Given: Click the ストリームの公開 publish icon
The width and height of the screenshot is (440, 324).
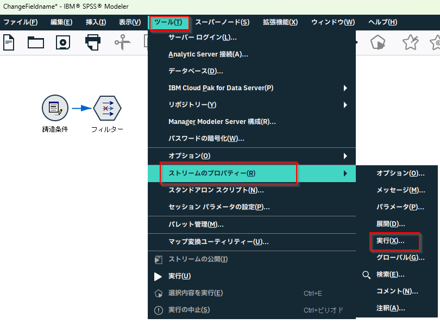Looking at the screenshot, I should 158,259.
